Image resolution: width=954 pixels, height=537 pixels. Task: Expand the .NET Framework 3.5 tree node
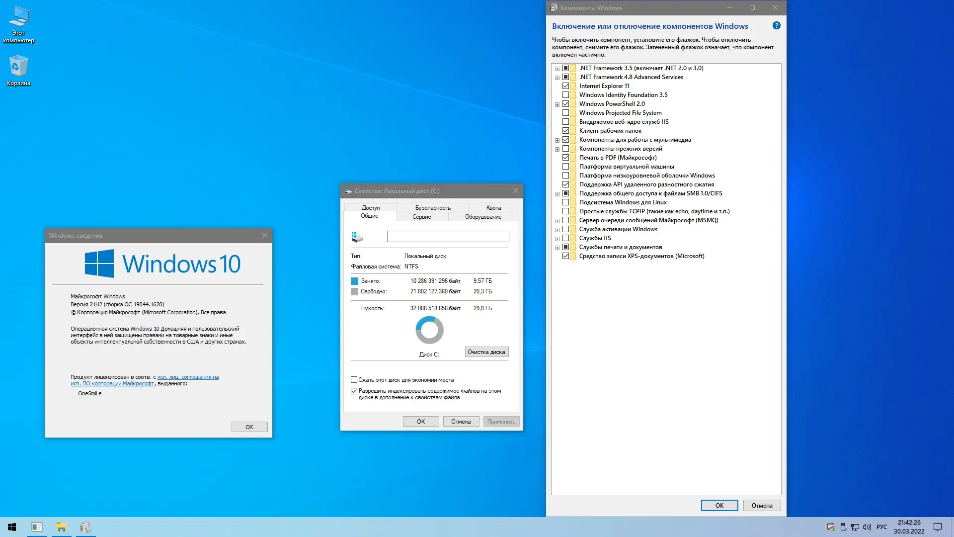pyautogui.click(x=557, y=69)
